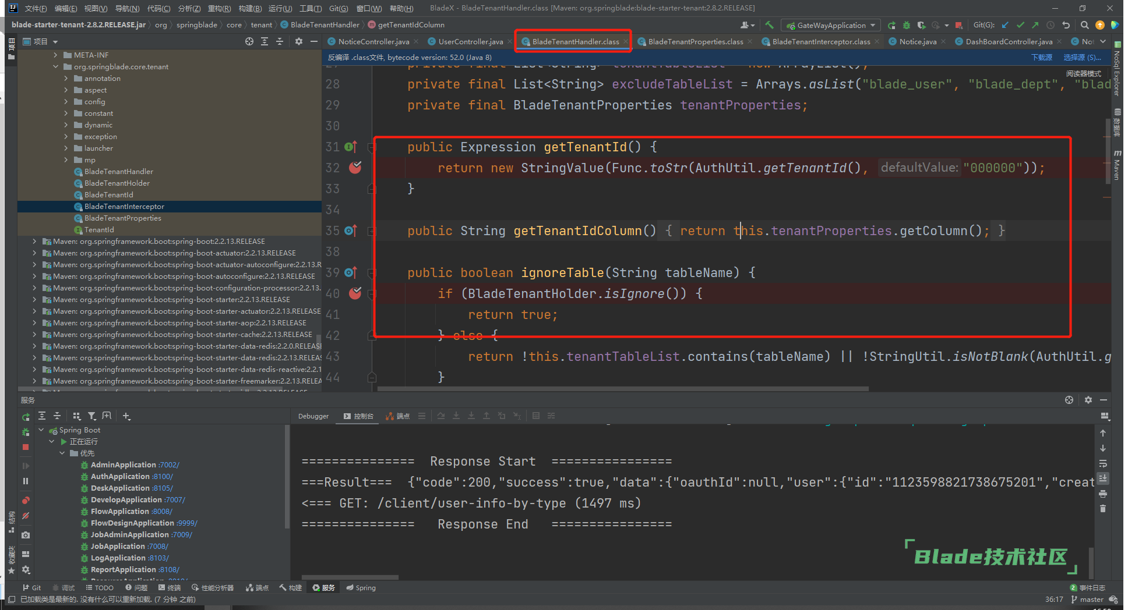Show hidden editor tabs dropdown arrow

(1103, 41)
